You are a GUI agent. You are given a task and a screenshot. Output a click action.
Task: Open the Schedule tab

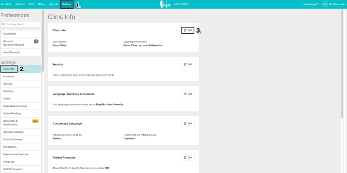pyautogui.click(x=6, y=4)
